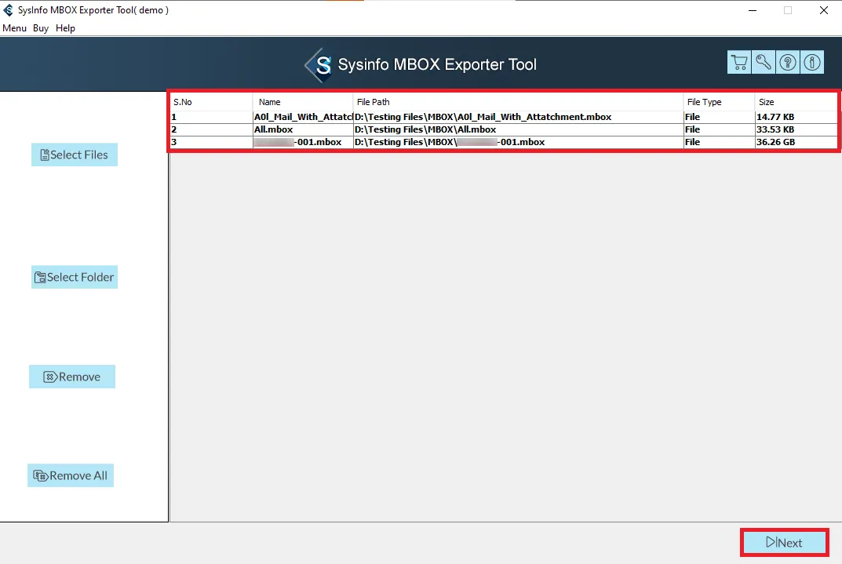842x564 pixels.
Task: Sort by the Name column header
Action: click(x=303, y=102)
